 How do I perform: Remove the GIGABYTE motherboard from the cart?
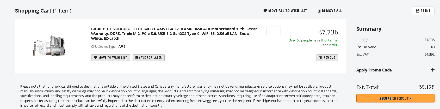[327, 58]
